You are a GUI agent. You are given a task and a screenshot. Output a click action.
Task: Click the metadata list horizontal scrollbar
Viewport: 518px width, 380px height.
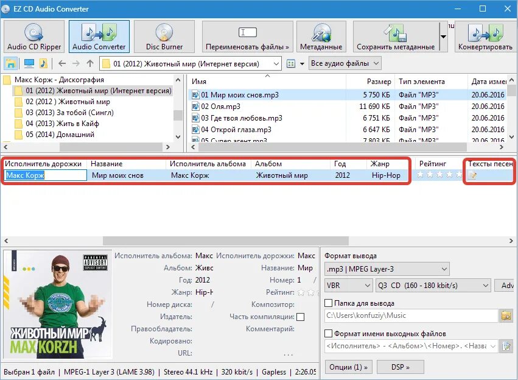225,241
